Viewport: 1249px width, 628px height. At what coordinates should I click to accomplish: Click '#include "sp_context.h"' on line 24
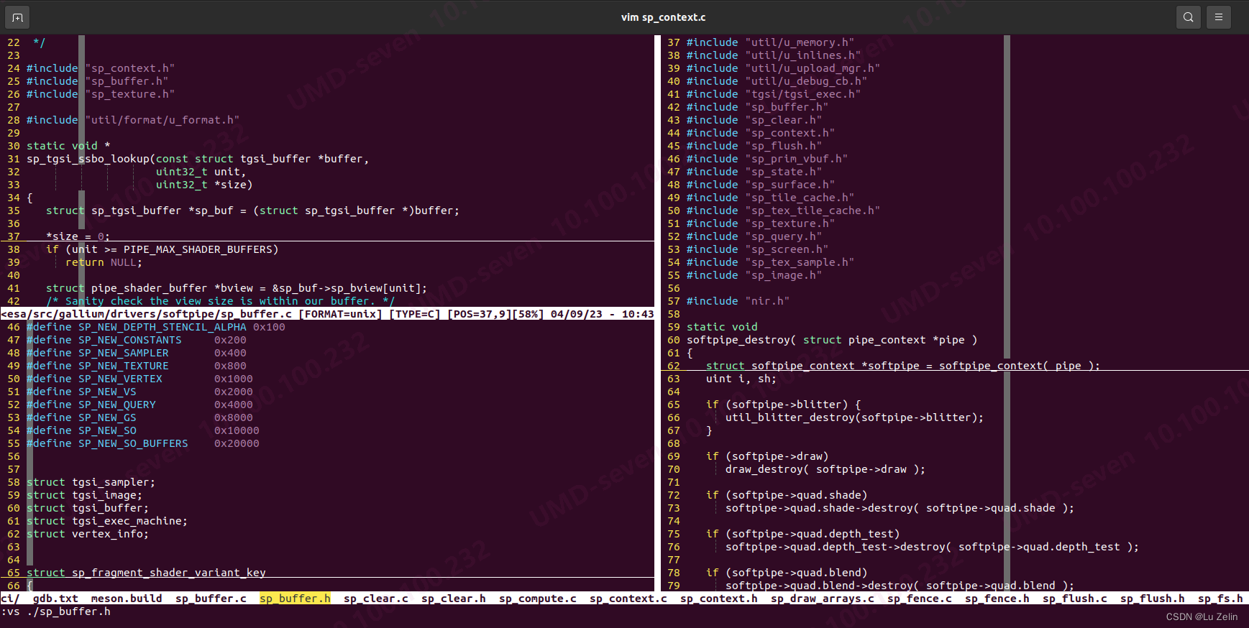(101, 68)
